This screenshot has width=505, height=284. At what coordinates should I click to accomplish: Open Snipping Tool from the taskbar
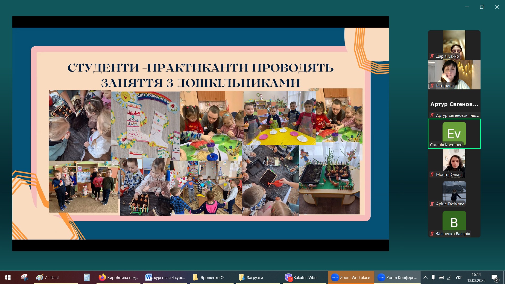click(24, 277)
